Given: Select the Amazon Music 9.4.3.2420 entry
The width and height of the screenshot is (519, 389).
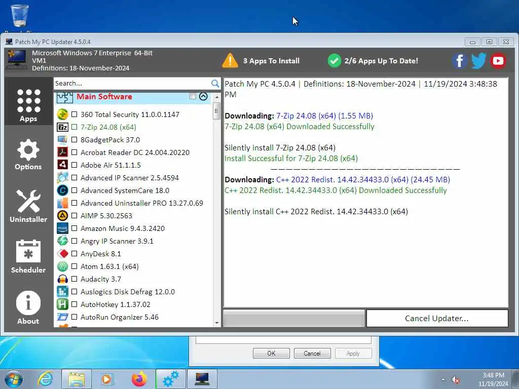Looking at the screenshot, I should click(x=123, y=228).
